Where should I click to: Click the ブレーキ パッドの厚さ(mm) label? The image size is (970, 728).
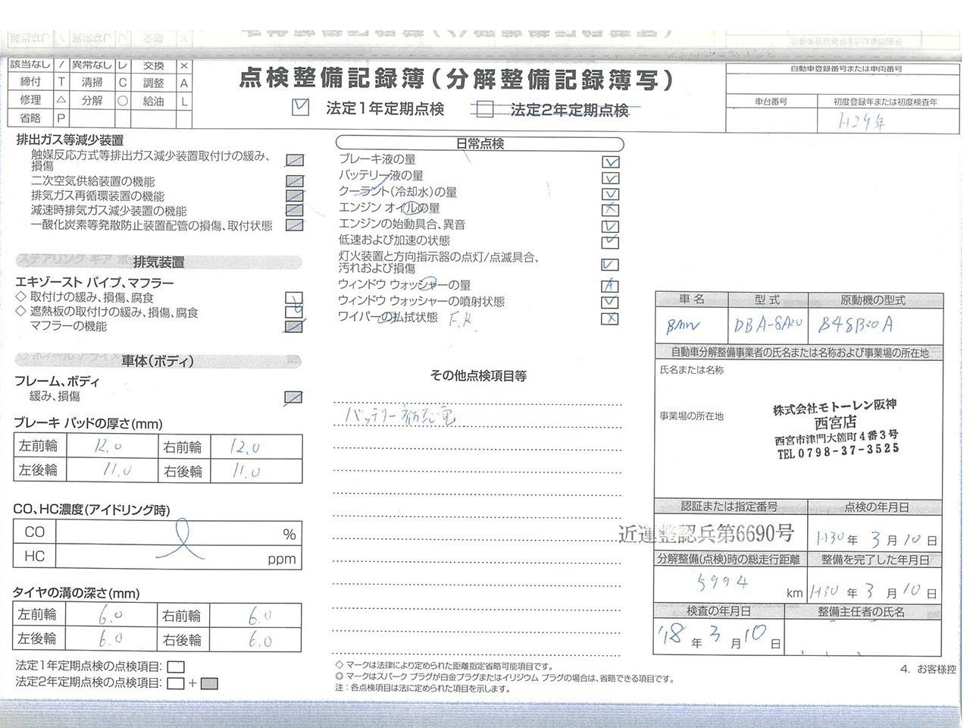tap(88, 424)
